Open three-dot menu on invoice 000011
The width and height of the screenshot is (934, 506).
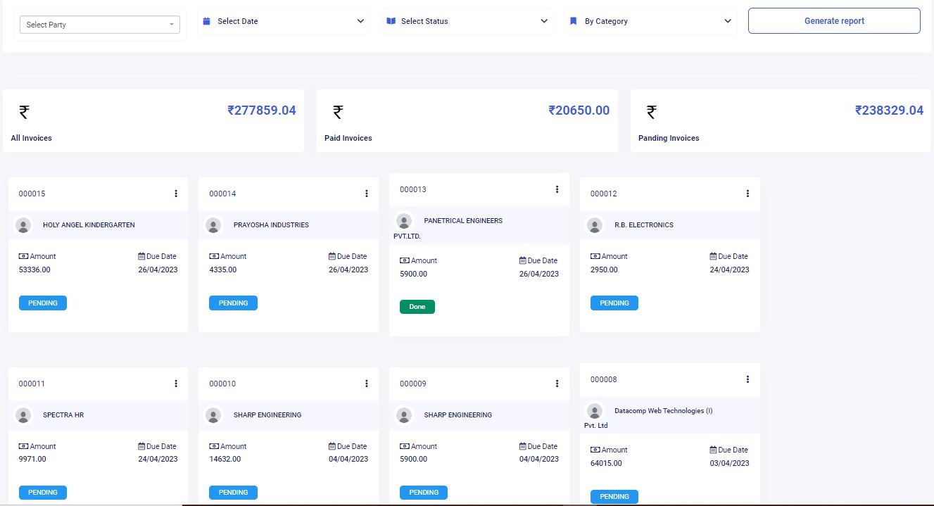point(176,384)
